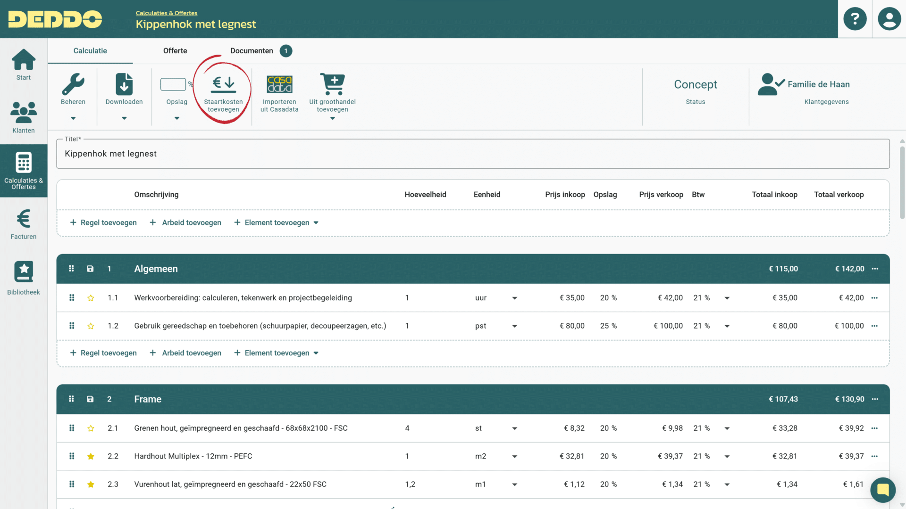Open the user account profile icon
The image size is (906, 509).
pos(889,19)
